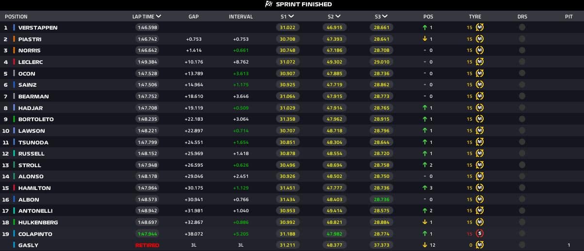Click Norris's lap time 1:46.642
This screenshot has width=584, height=251.
146,50
